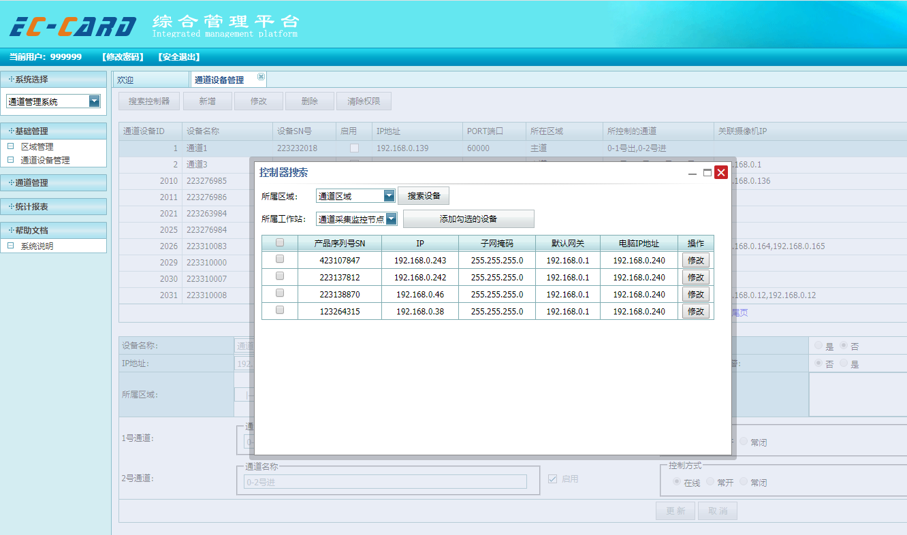Click the 产品序列号SN column header
This screenshot has width=907, height=535.
pyautogui.click(x=340, y=243)
